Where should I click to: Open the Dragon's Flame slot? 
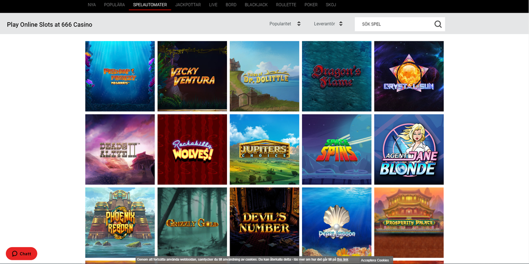coord(336,76)
